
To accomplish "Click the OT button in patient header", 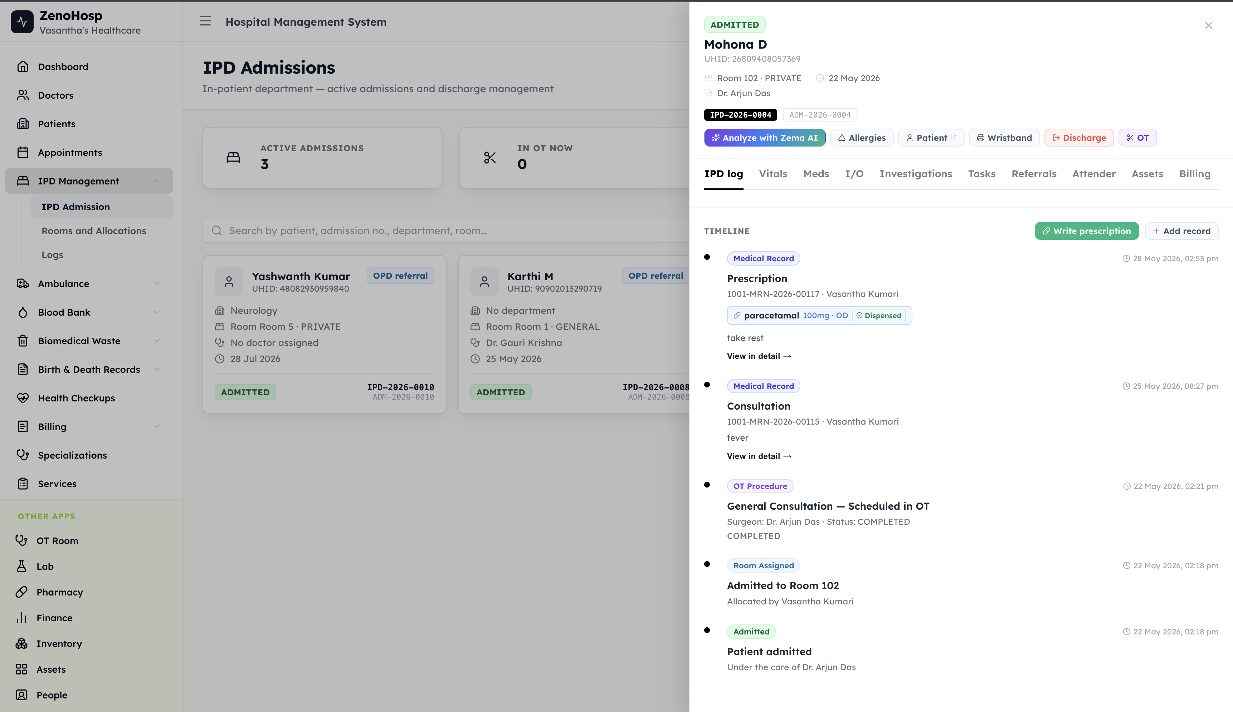I will 1137,138.
